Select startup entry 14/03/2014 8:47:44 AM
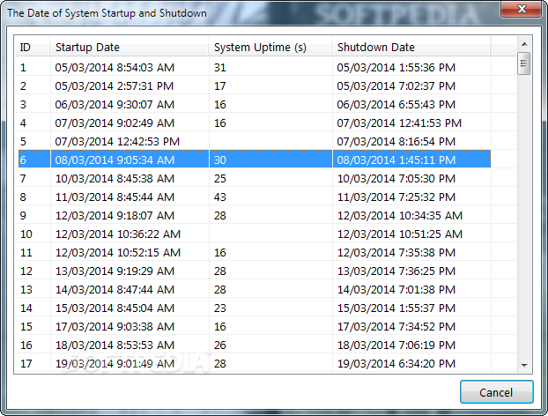This screenshot has height=416, width=548. [115, 290]
